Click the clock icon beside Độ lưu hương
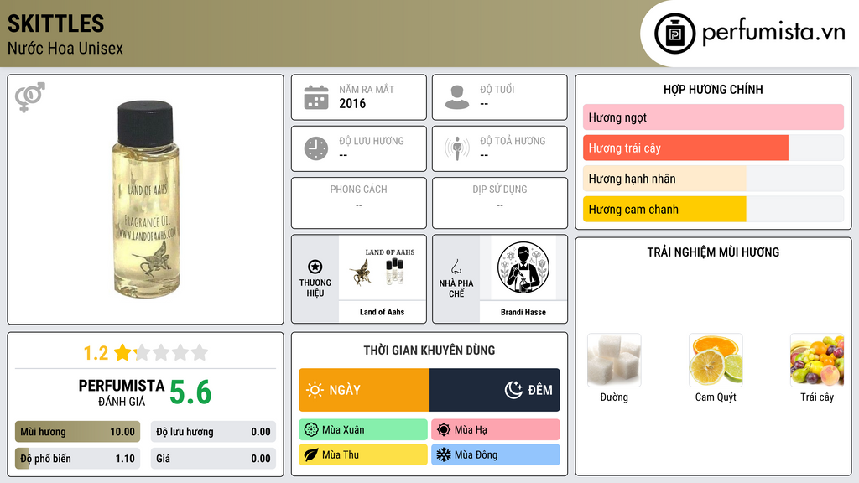The image size is (859, 483). (x=316, y=148)
